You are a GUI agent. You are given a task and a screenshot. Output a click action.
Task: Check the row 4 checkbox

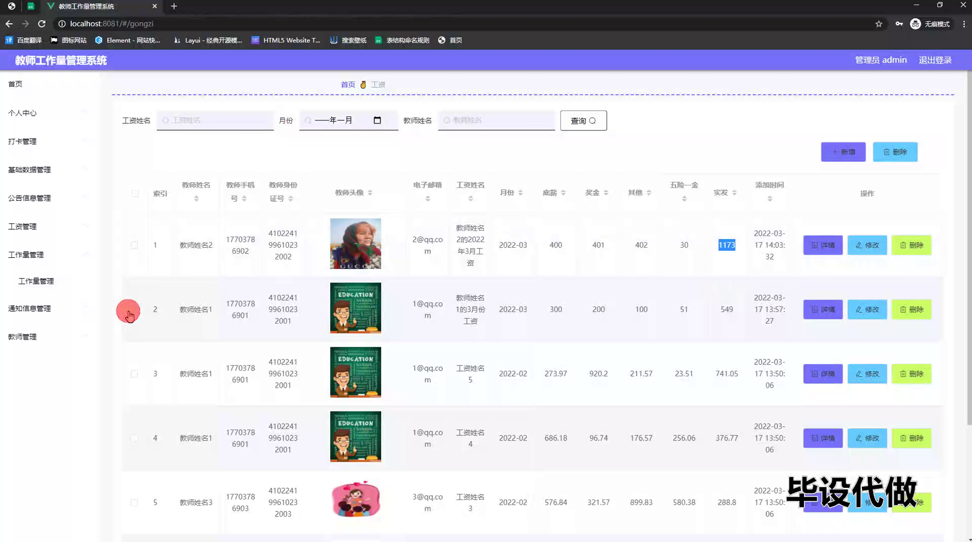point(134,438)
